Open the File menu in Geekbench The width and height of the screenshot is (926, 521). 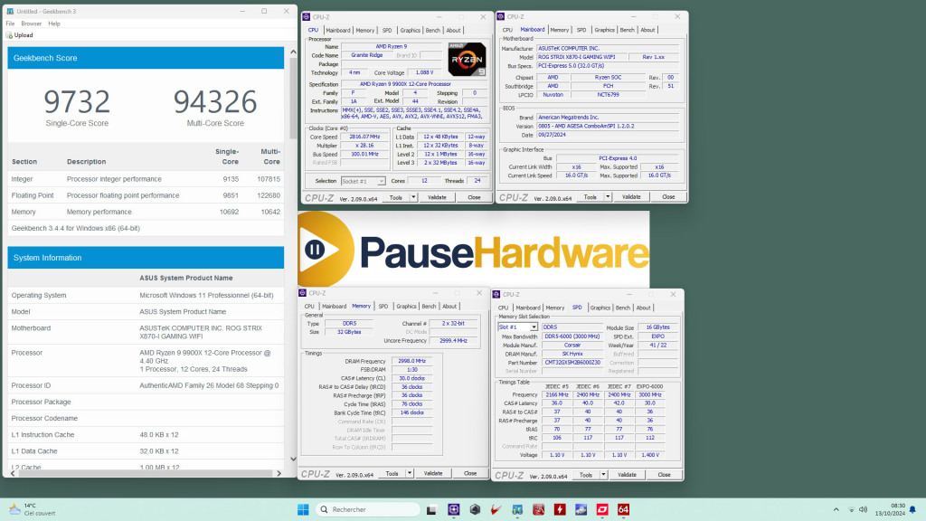click(x=8, y=24)
